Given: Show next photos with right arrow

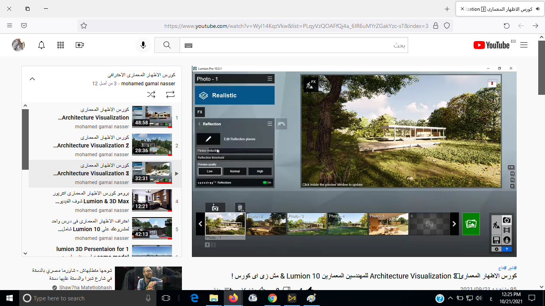Looking at the screenshot, I should click(x=454, y=224).
